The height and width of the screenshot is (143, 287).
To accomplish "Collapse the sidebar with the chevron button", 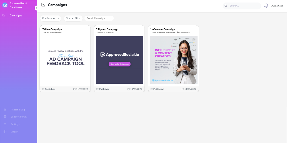I will click(x=36, y=8).
